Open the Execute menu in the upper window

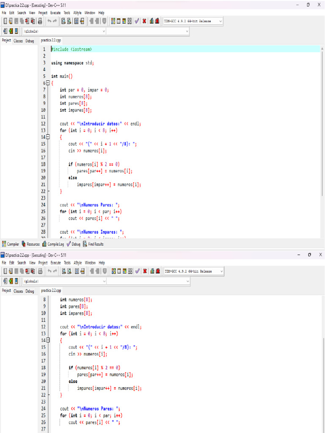55,13
